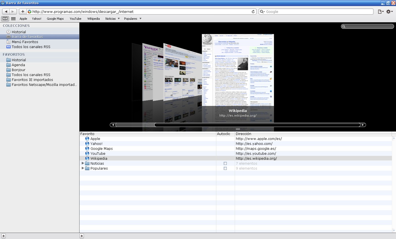
Task: Click the globe icon beside YouTube bookmark
Action: click(x=87, y=153)
